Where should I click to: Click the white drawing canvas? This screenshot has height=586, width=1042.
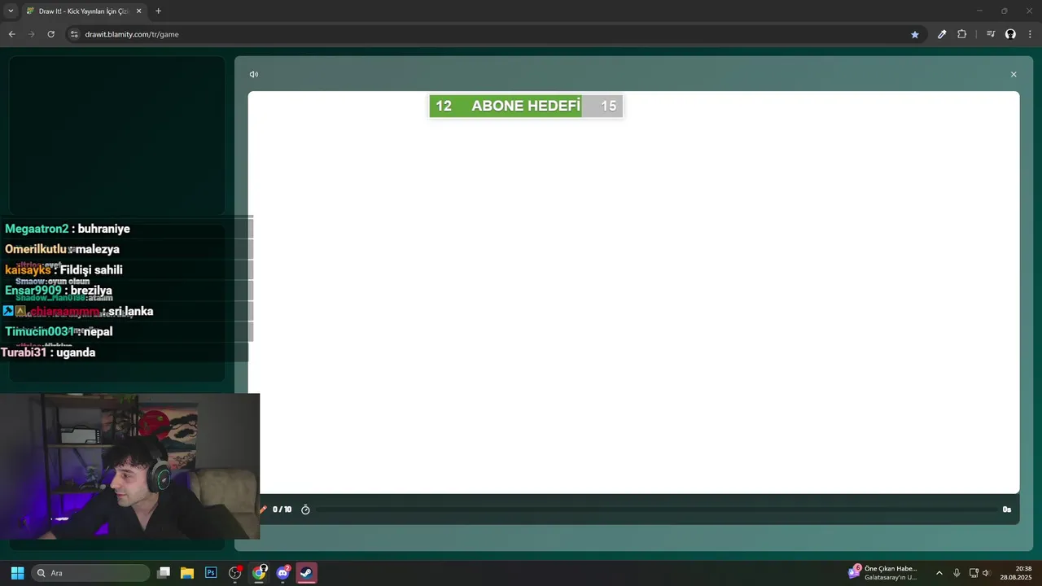[633, 292]
